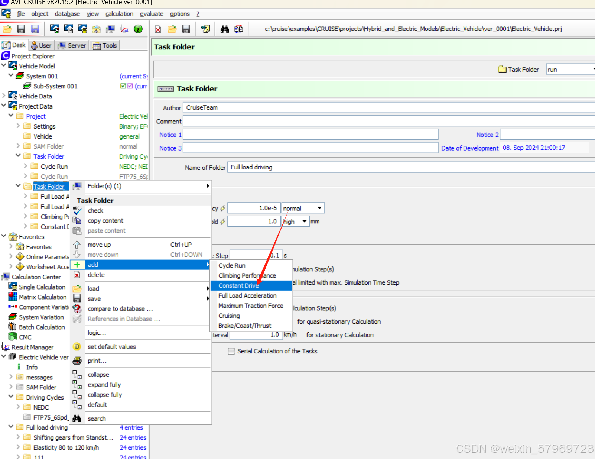This screenshot has width=595, height=459.
Task: Click the load folder icon in right toolbar
Action: click(172, 29)
